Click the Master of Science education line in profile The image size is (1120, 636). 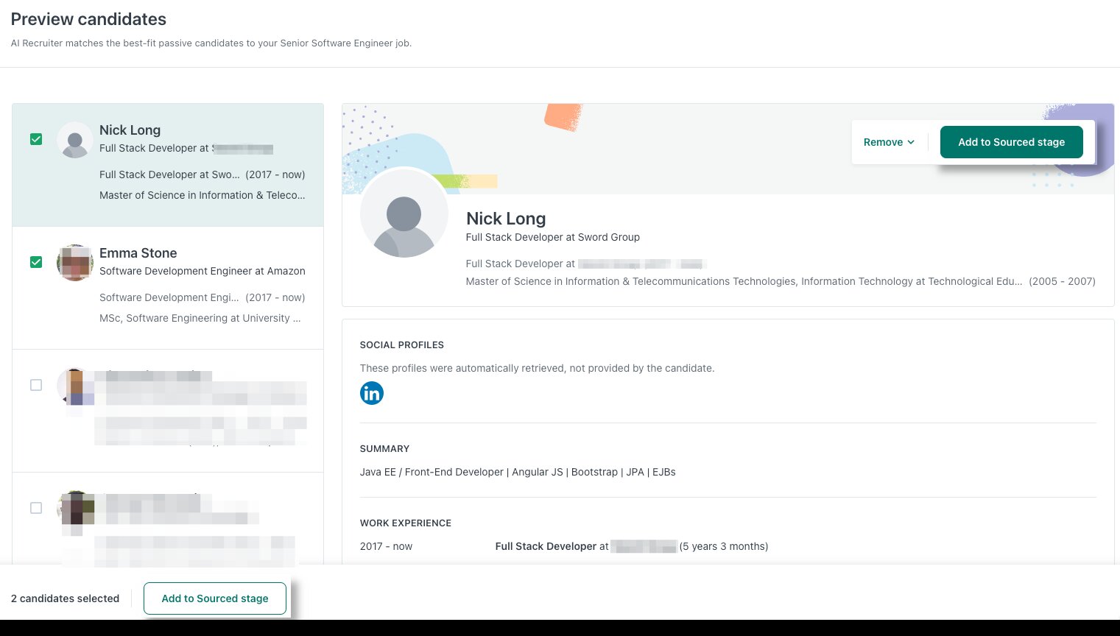tap(744, 281)
